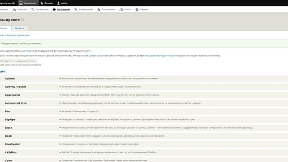Select the Breakpoint module name

coord(12,144)
